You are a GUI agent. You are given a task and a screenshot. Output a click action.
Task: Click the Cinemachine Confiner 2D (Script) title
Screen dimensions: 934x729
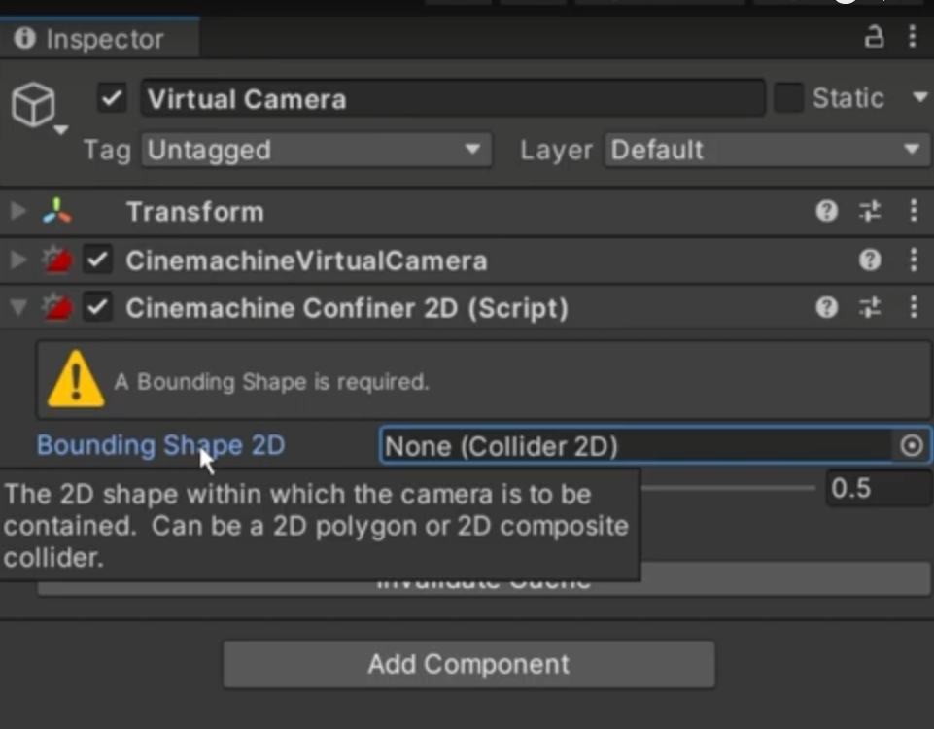[347, 308]
